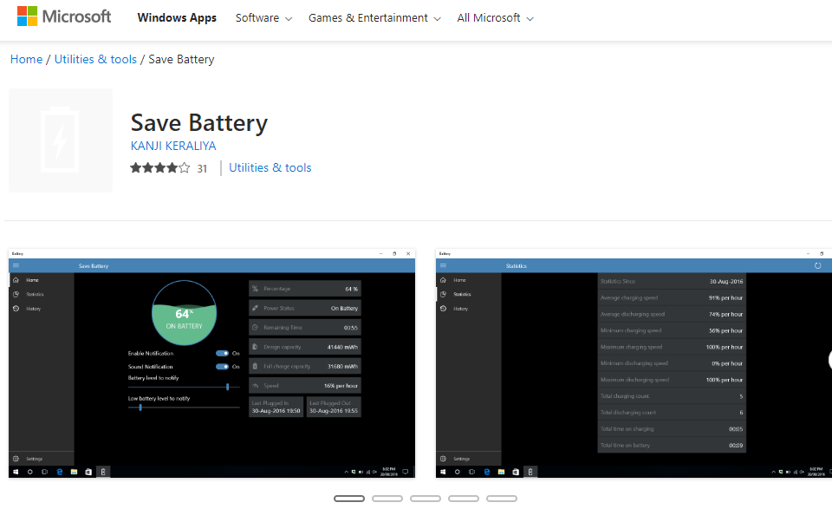Jump to the second carousel indicator
Viewport: 832px width, 522px height.
click(387, 499)
